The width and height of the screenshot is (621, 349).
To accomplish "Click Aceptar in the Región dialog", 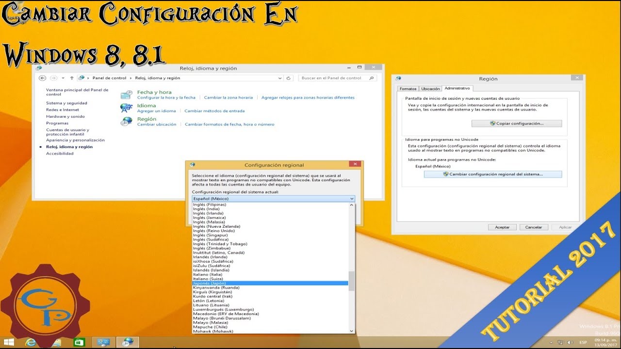I will 502,227.
